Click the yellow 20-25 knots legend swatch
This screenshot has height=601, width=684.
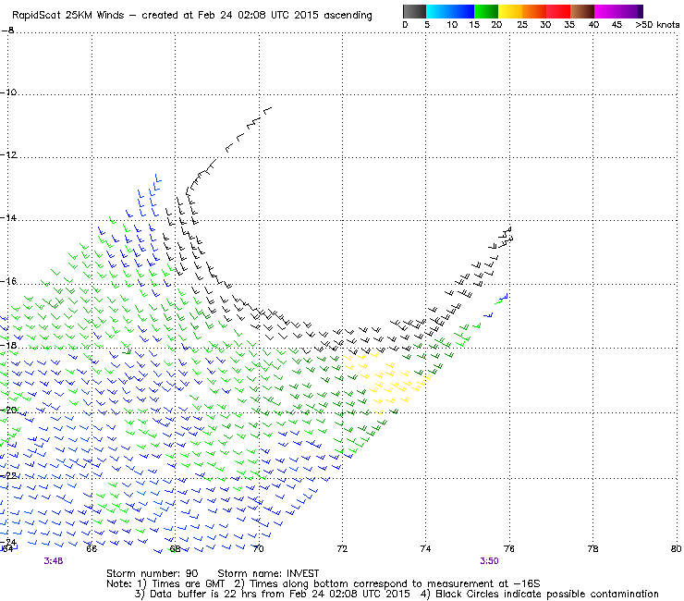point(510,11)
